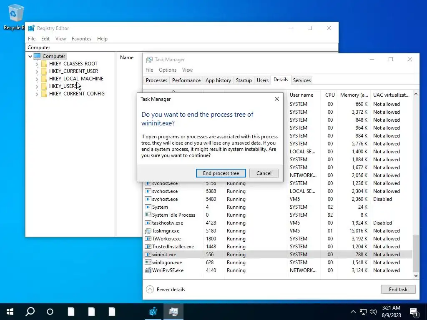
Task: Click the HKEY_LOCAL_MACHINE folder icon
Action: coord(44,79)
